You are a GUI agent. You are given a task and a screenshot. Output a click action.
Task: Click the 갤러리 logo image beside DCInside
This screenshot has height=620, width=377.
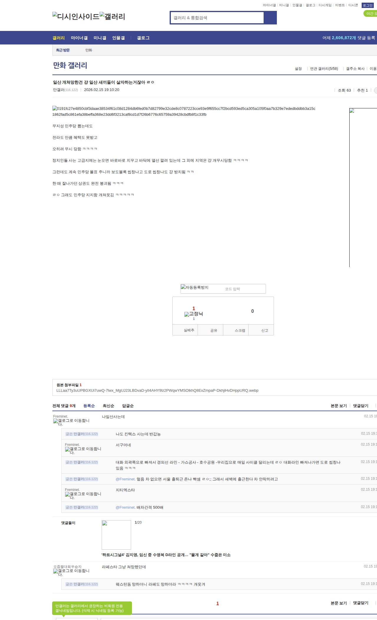pos(112,16)
